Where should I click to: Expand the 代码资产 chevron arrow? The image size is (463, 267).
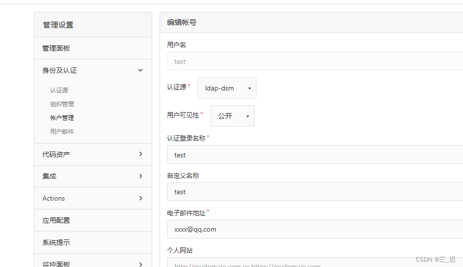click(140, 154)
